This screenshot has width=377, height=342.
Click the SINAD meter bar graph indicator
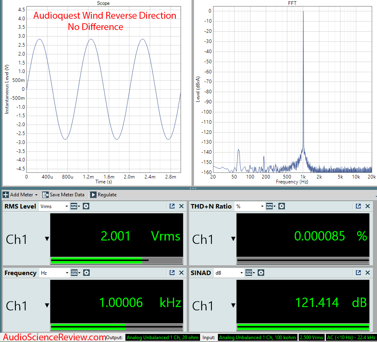303,327
